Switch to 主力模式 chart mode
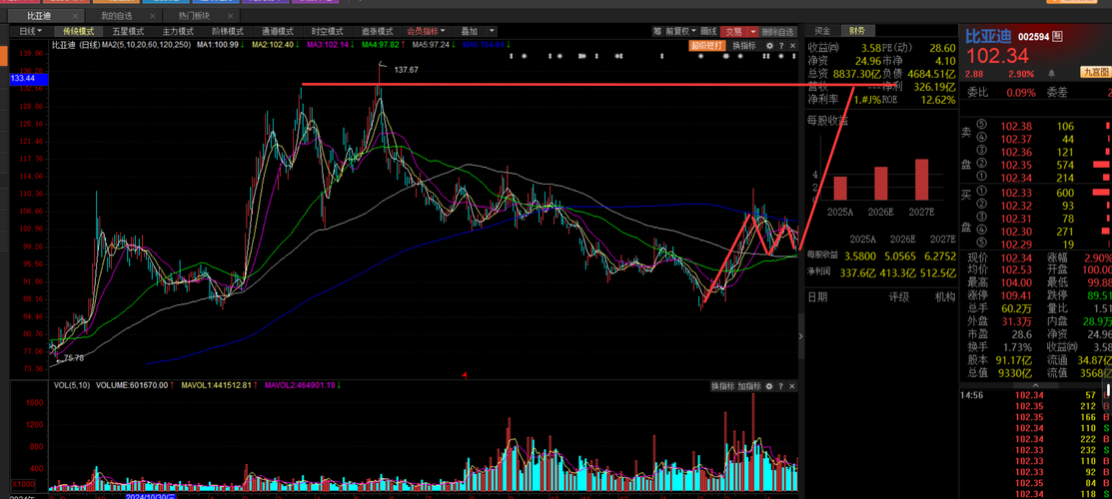 point(178,31)
